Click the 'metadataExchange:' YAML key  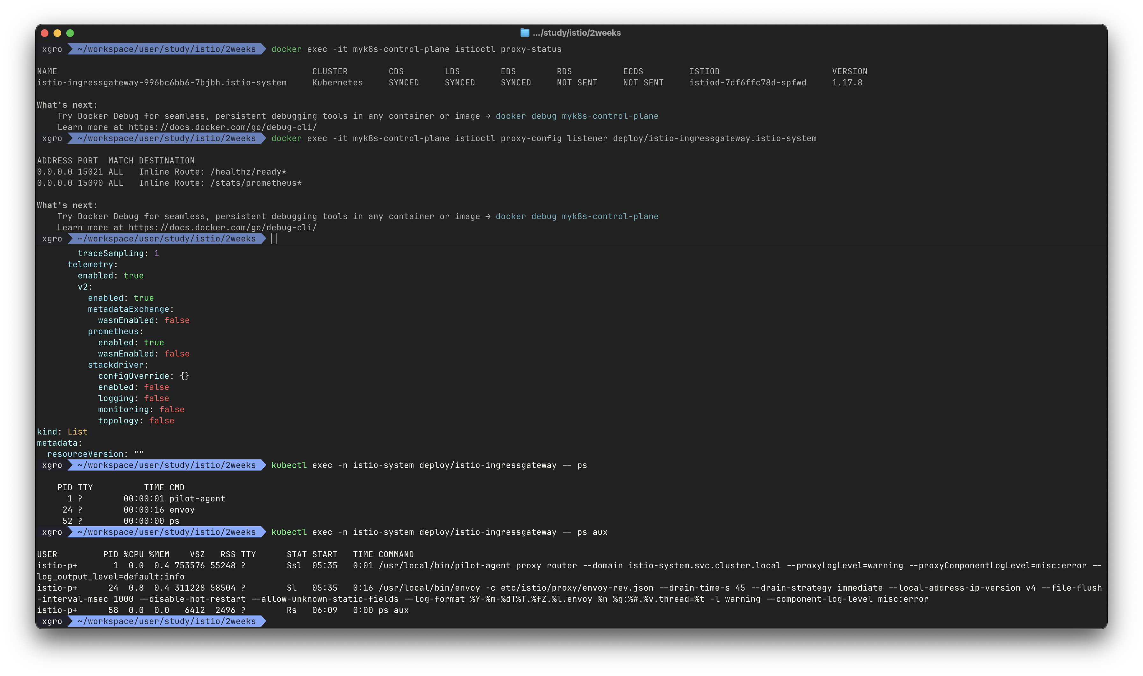pyautogui.click(x=131, y=309)
